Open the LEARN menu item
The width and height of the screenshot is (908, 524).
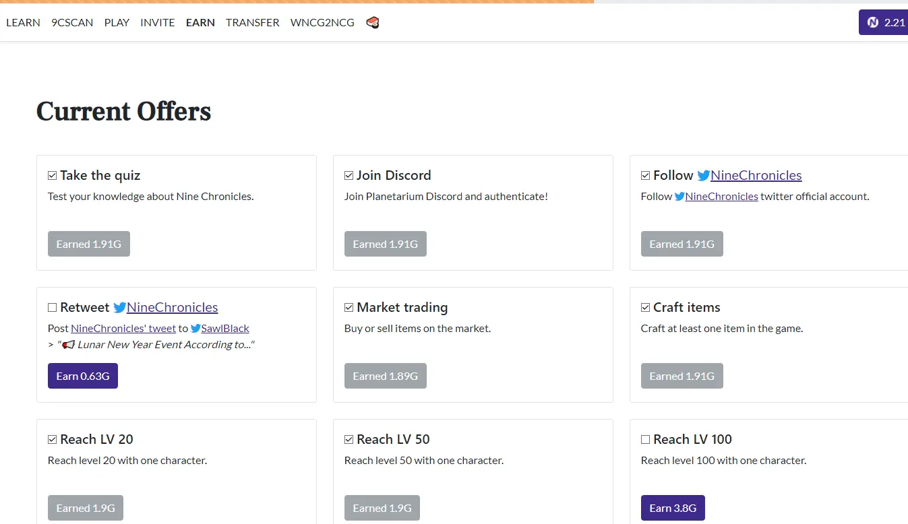(23, 23)
